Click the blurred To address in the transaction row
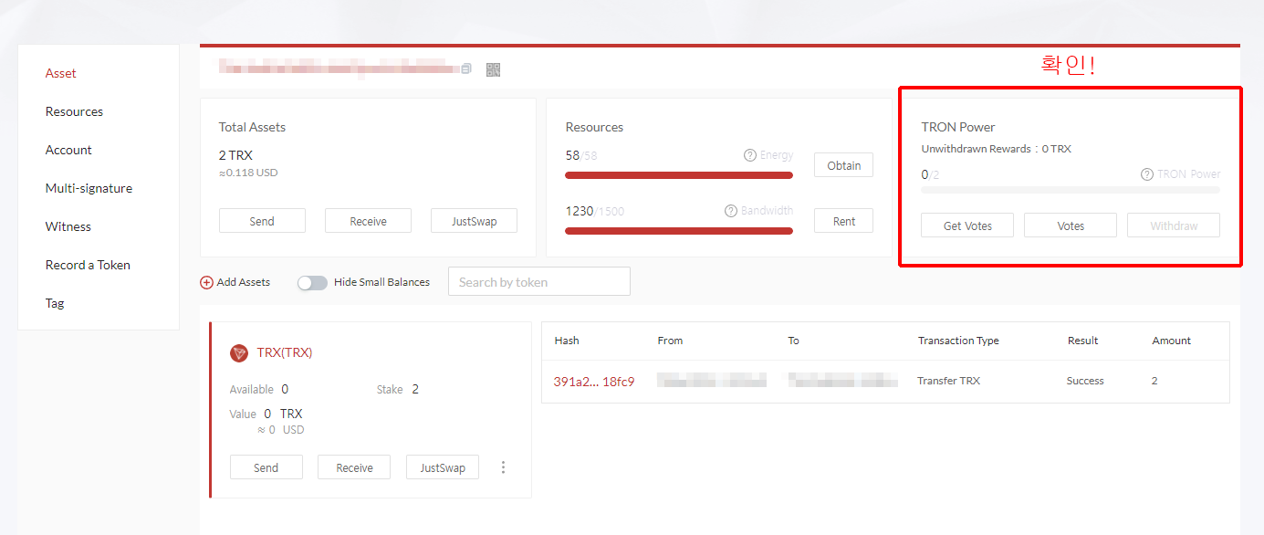 843,380
